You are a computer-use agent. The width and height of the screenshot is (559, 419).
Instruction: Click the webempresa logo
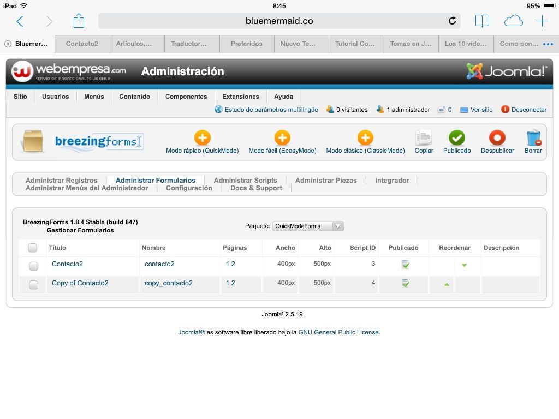tap(68, 71)
